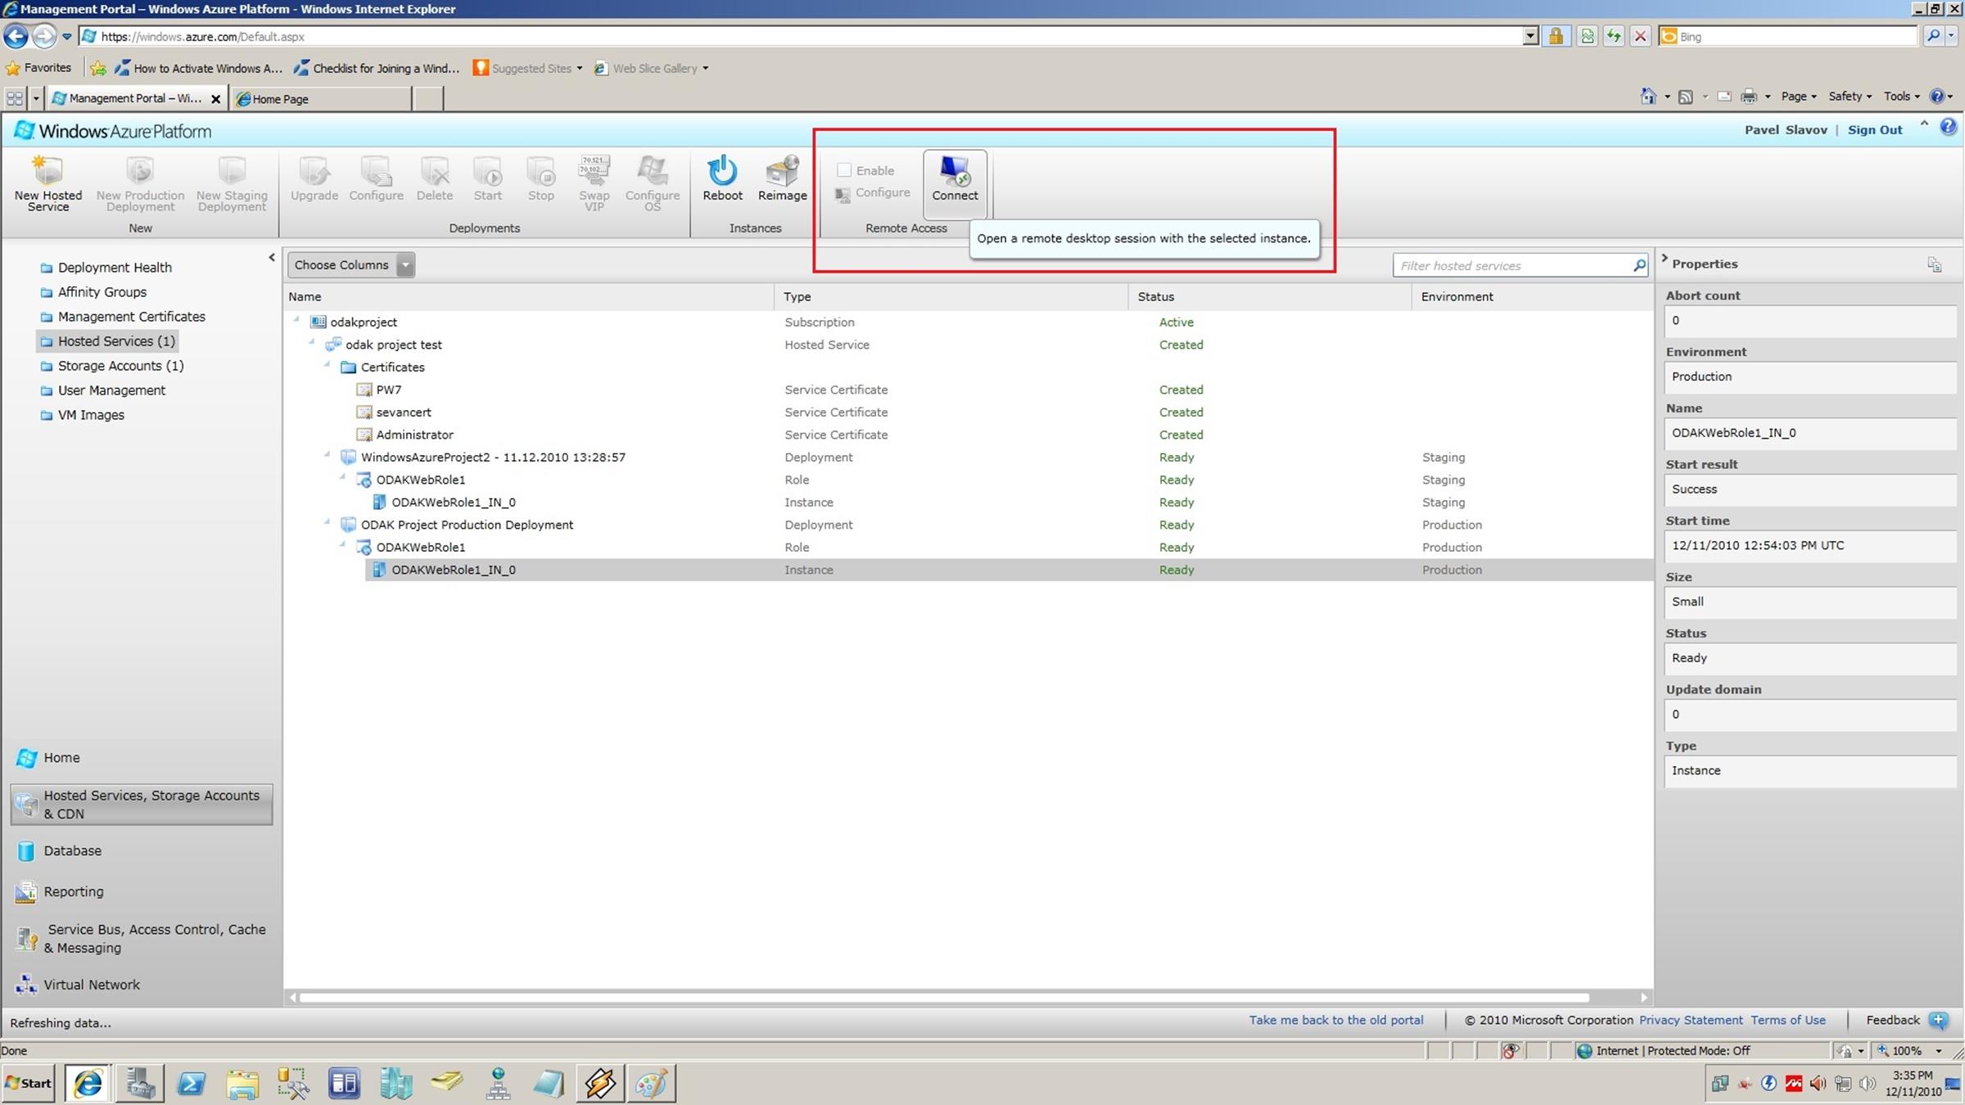Screen dimensions: 1965x1105
Task: Open the Privacy Statement link
Action: pyautogui.click(x=1691, y=1020)
